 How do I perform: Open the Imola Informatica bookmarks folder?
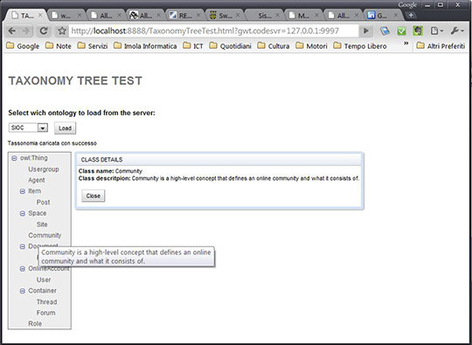pos(145,46)
